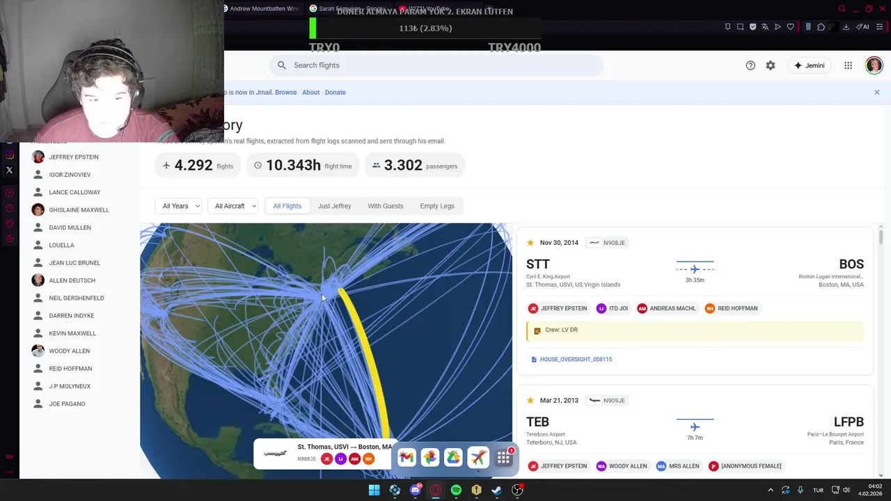
Task: Select passenger J.P Molyneux in sidebar
Action: (70, 386)
